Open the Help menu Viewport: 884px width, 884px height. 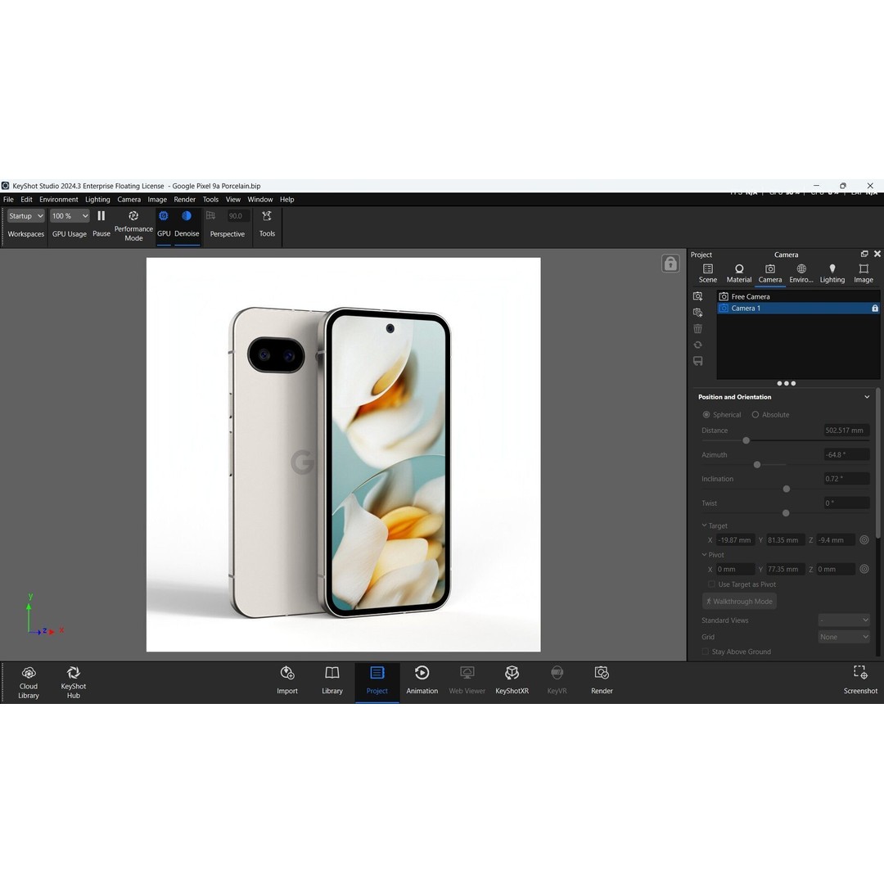(287, 200)
